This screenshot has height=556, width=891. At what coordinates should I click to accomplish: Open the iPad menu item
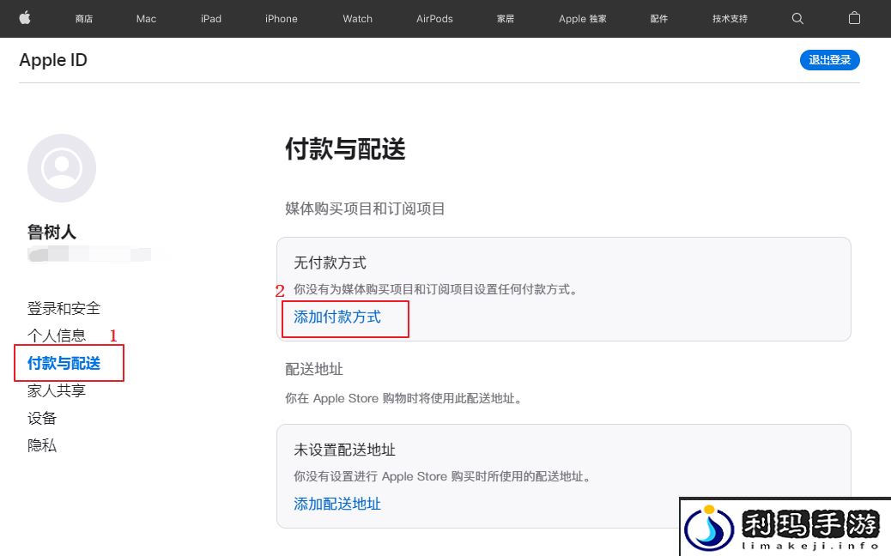[x=211, y=19]
